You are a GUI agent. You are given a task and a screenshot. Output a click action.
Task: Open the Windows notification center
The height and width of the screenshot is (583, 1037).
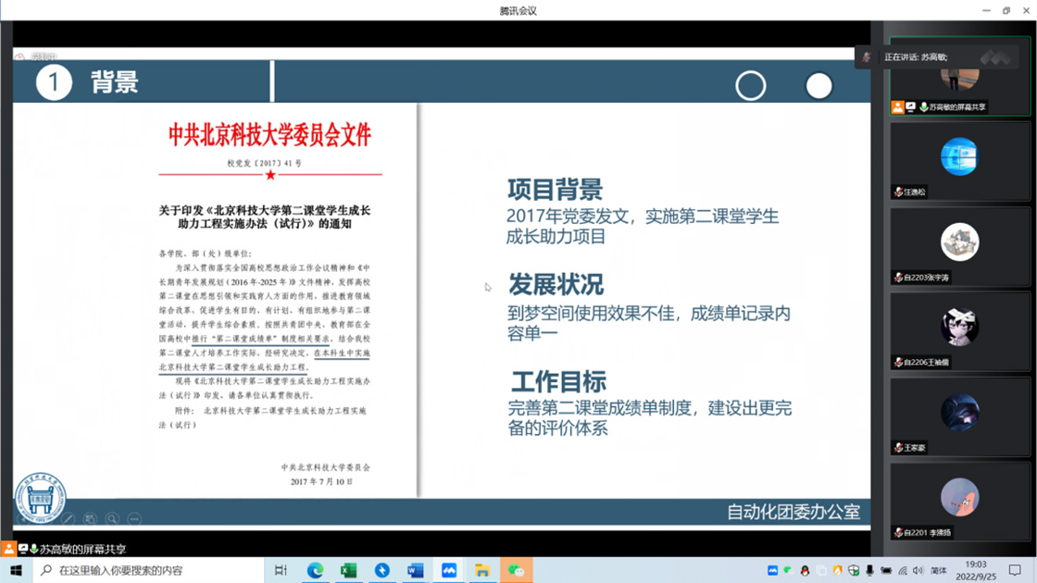pyautogui.click(x=1015, y=570)
